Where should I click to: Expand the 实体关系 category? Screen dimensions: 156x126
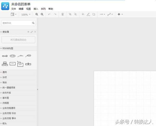(18, 93)
